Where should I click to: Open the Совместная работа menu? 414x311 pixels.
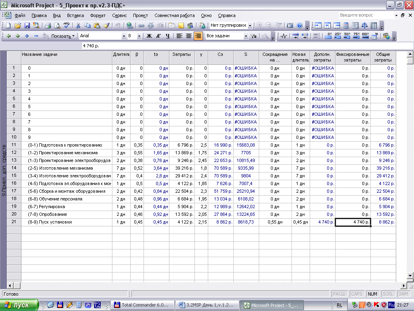point(174,15)
